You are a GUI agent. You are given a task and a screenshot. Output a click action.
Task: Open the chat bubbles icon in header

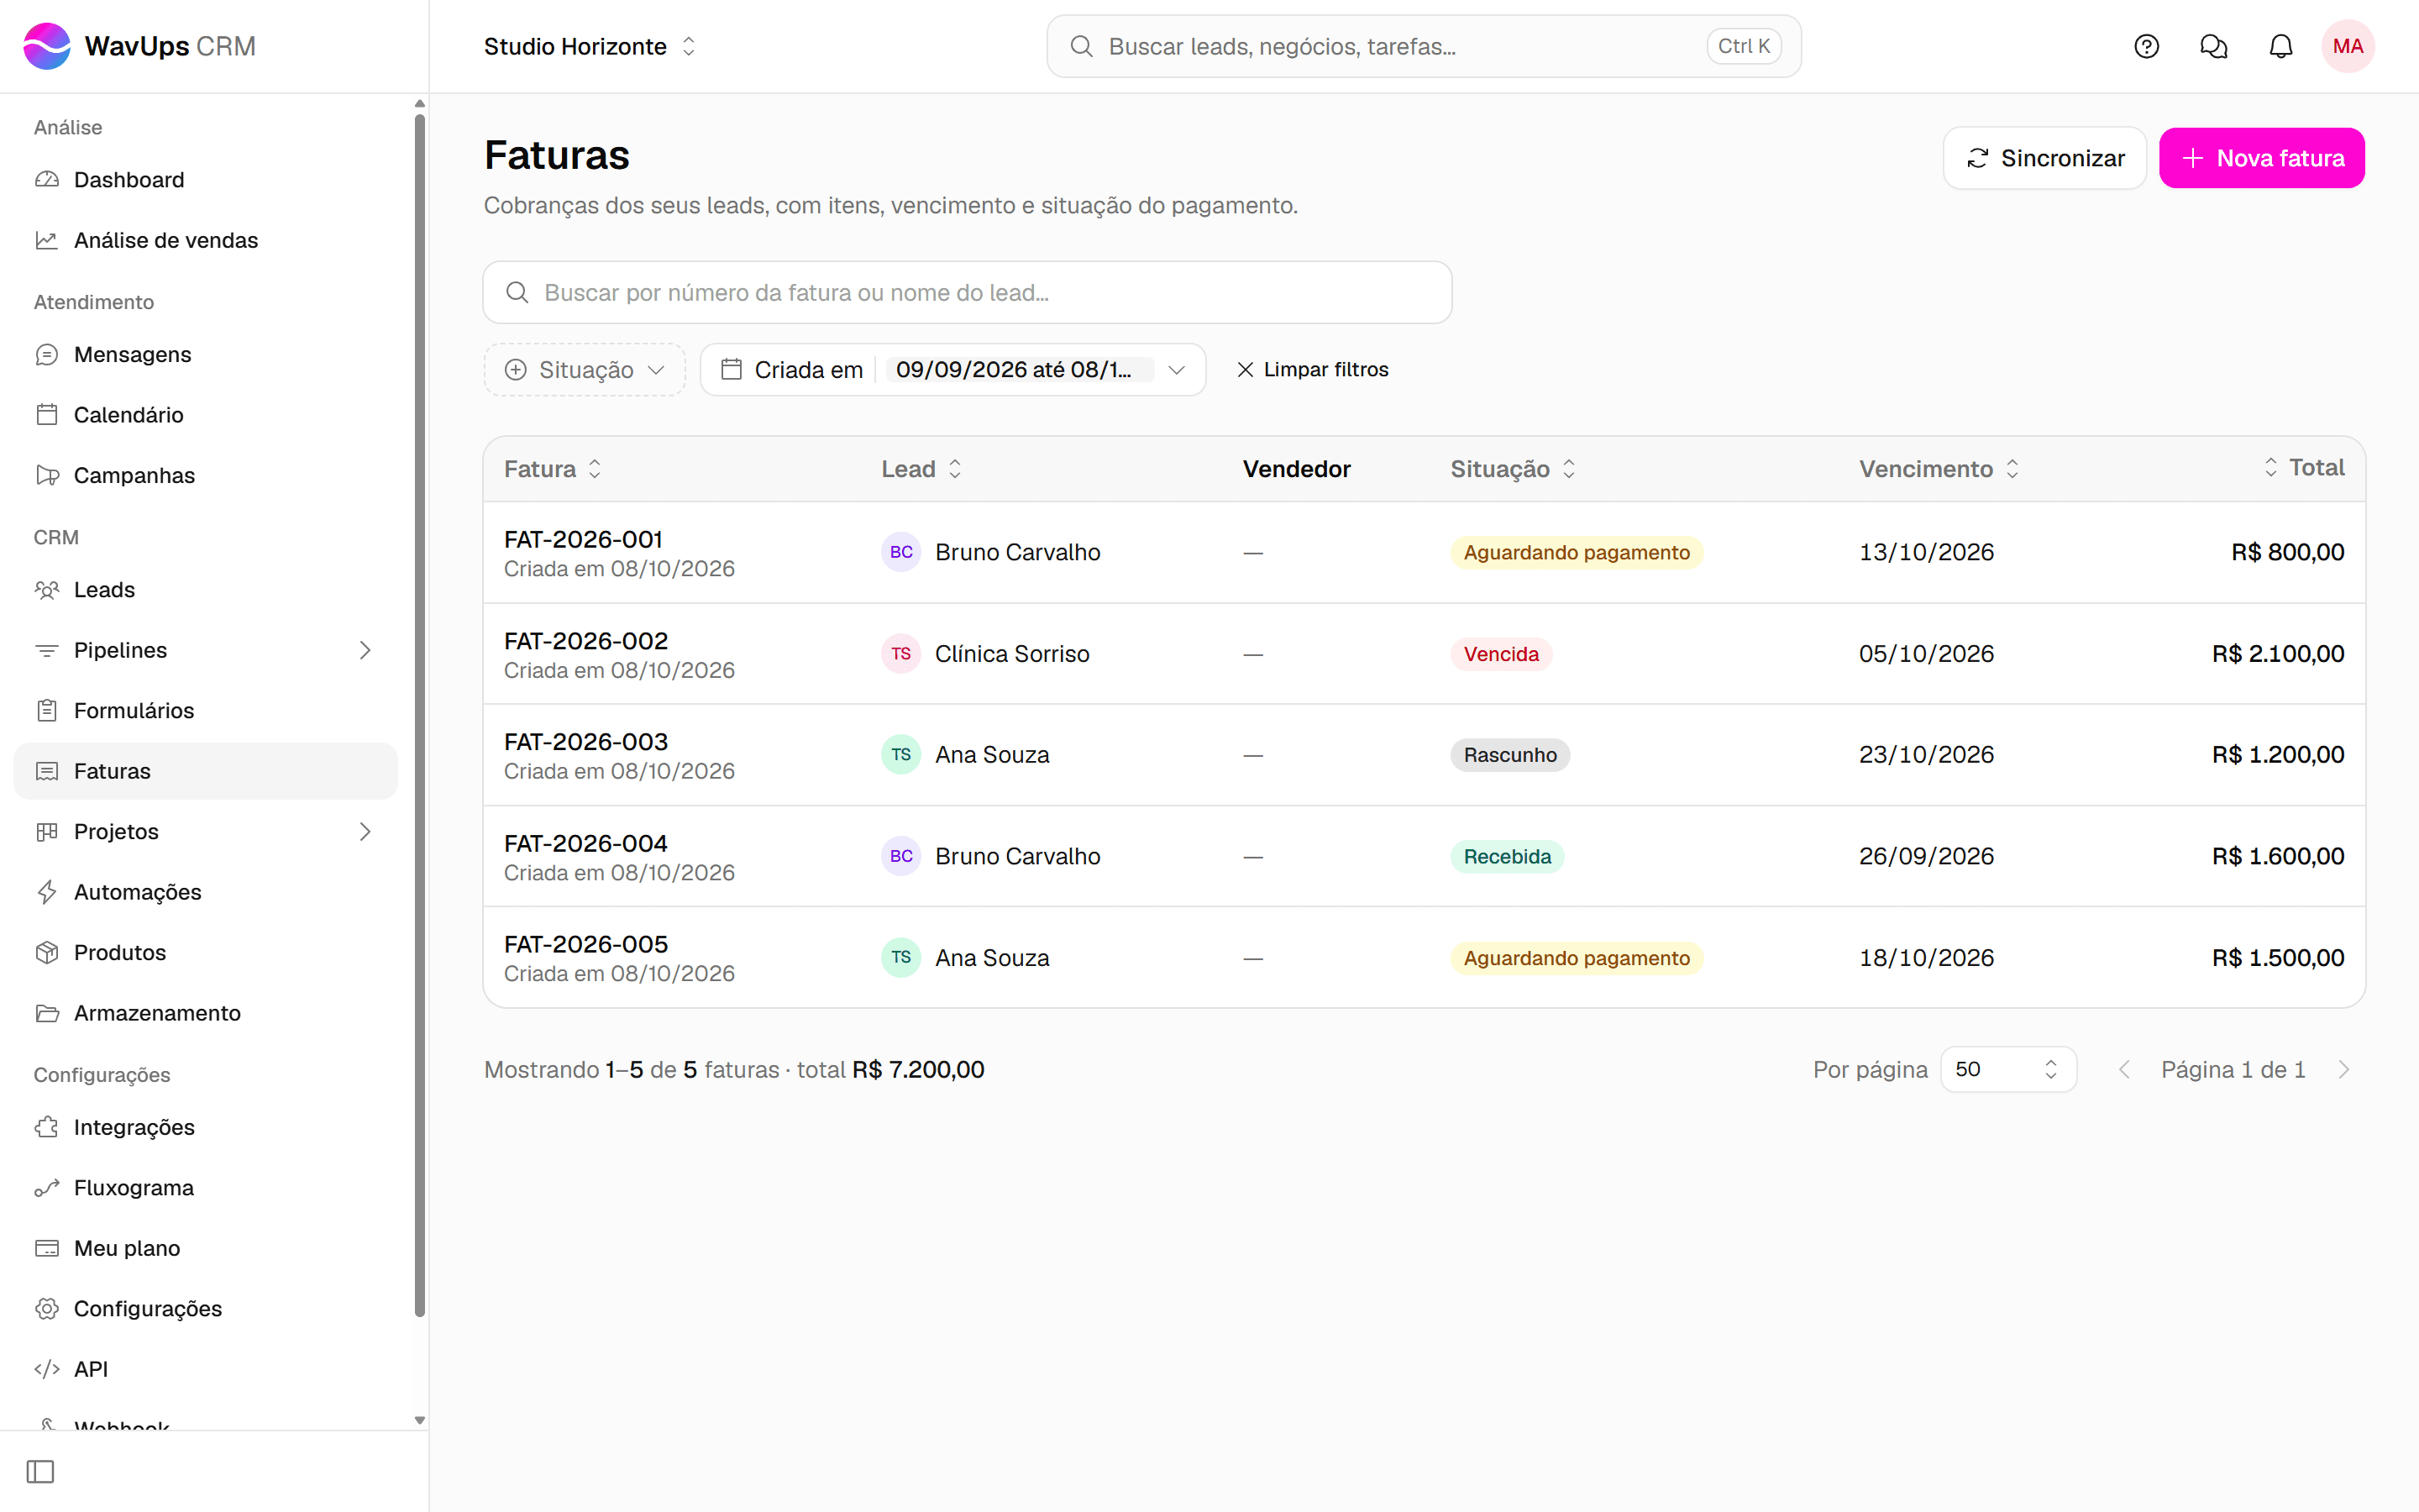(2213, 46)
